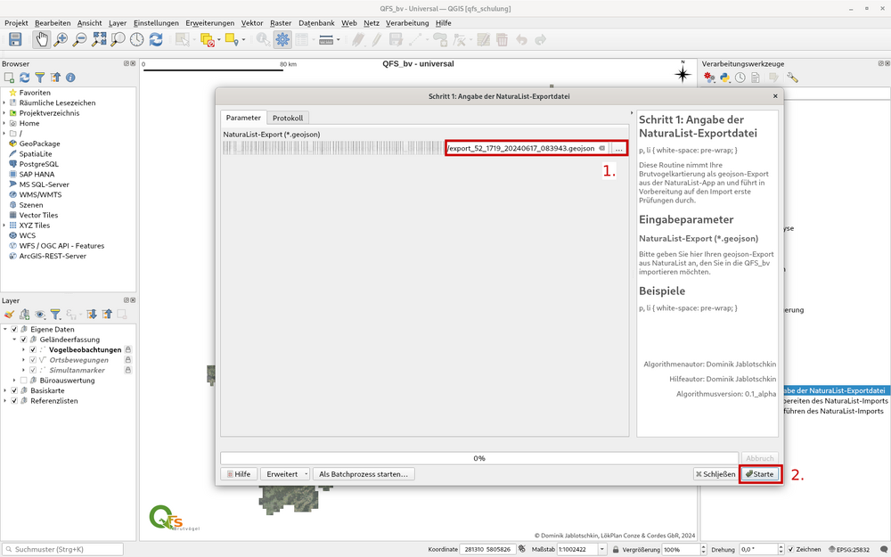Uncheck the Vogelbeobachtungen layer
The width and height of the screenshot is (891, 557).
point(33,350)
